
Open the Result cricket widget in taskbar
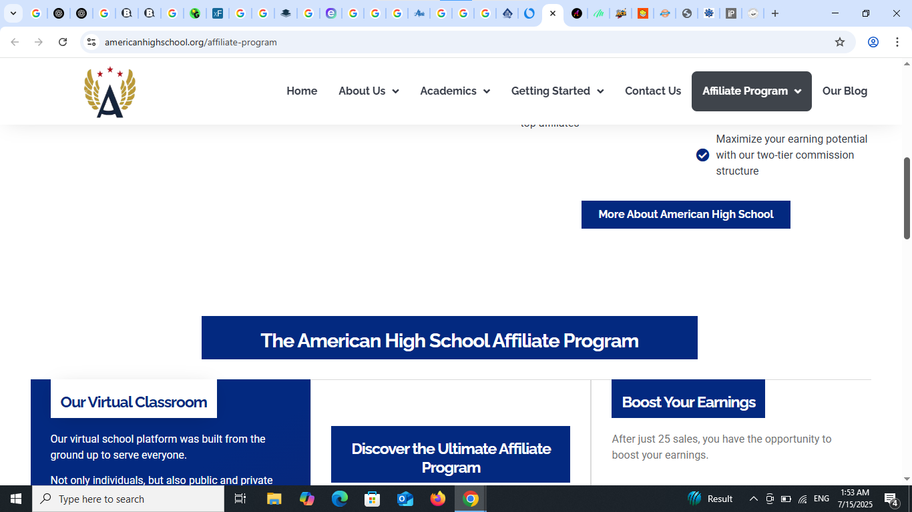710,499
